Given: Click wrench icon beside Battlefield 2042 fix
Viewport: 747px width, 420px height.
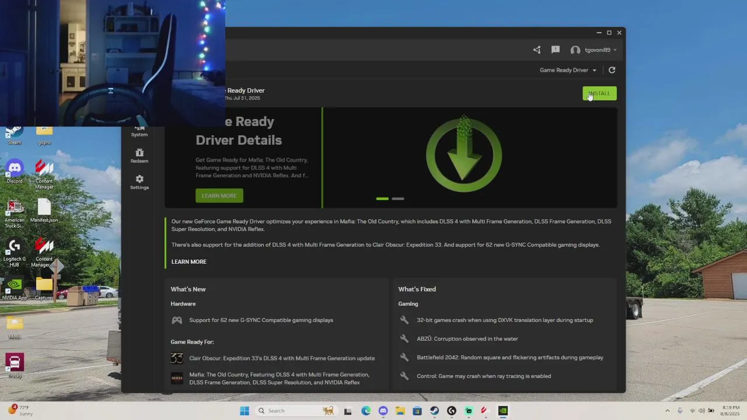Looking at the screenshot, I should pos(404,358).
